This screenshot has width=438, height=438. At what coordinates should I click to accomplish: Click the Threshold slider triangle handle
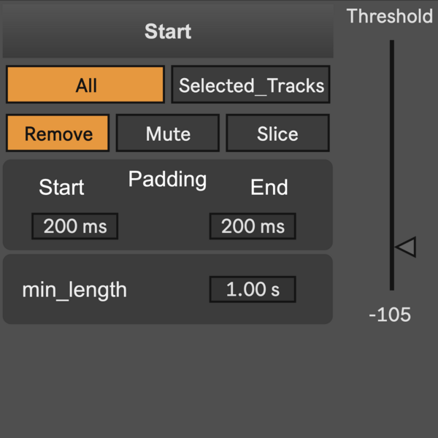pos(406,247)
